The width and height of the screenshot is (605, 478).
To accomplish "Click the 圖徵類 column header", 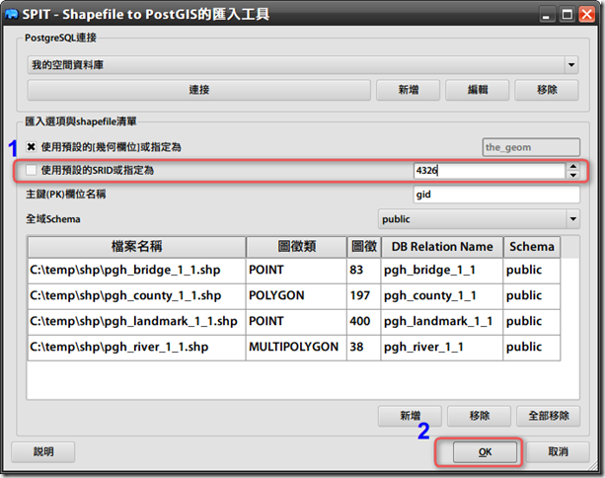I will [296, 247].
